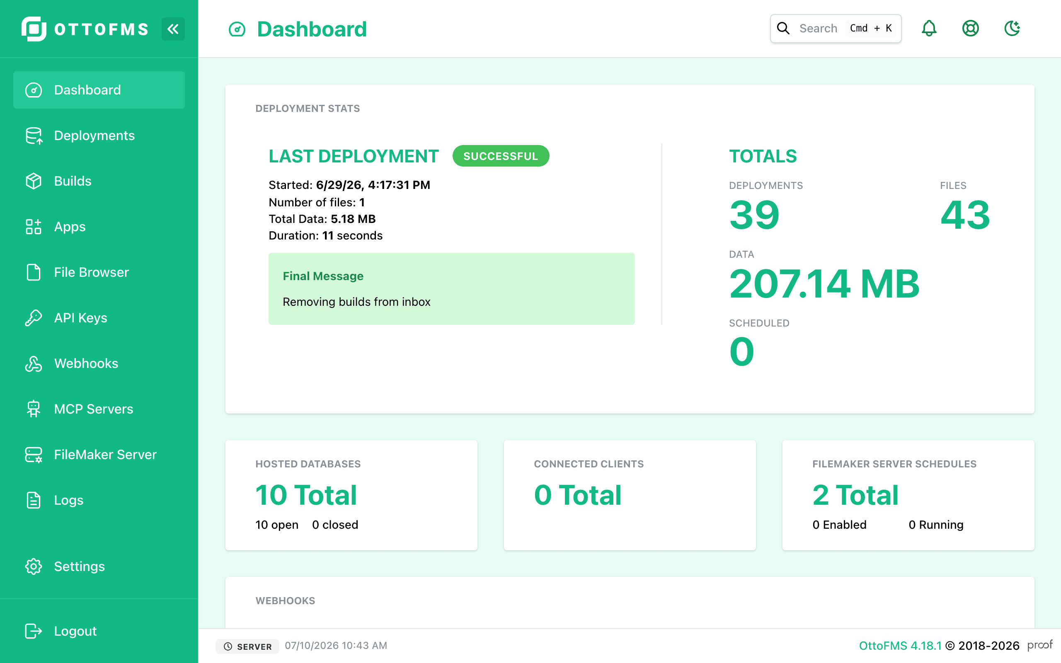Viewport: 1061px width, 663px height.
Task: Go to Dashboard menu label
Action: pos(87,90)
